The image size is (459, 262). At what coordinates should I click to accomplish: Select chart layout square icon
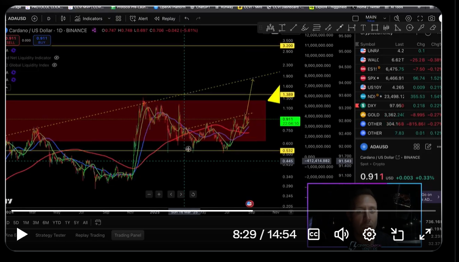[x=355, y=19]
